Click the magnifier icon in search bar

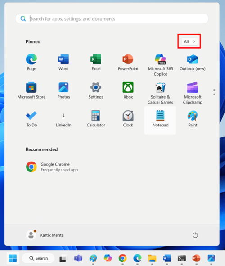coord(23,18)
